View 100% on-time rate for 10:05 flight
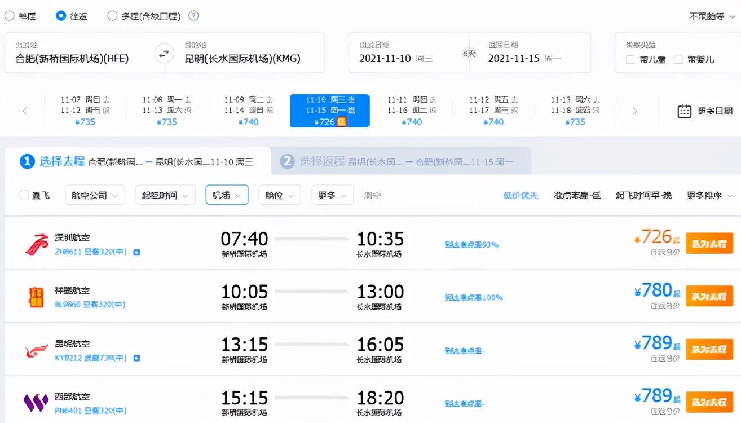Viewport: 741px width, 423px height. coord(474,297)
